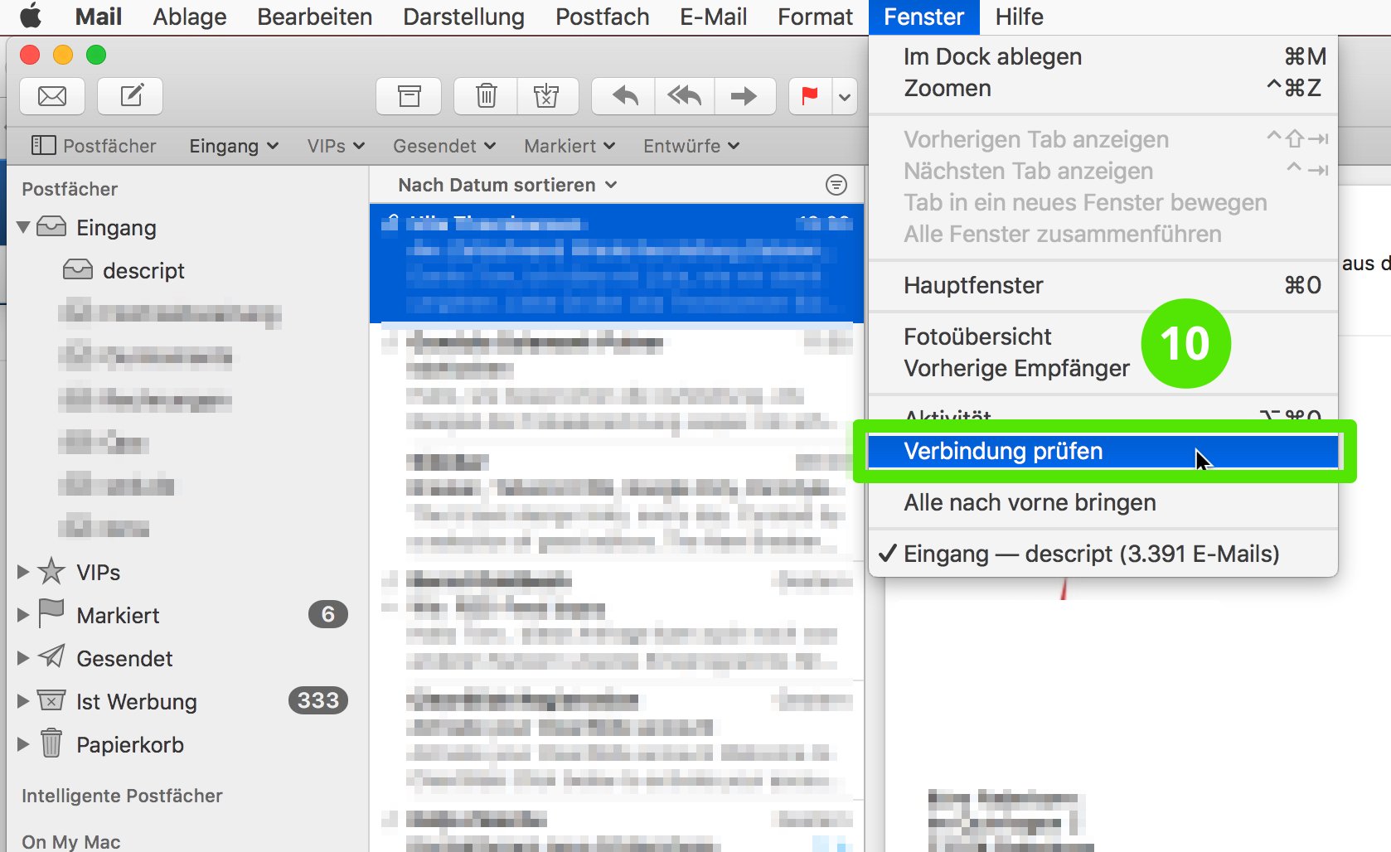The width and height of the screenshot is (1391, 852).
Task: Open the VIPs favorites dropdown
Action: point(336,146)
